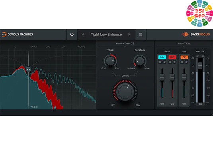Click the Master output fader handle
Viewport: 213px width, 145px height.
200,66
